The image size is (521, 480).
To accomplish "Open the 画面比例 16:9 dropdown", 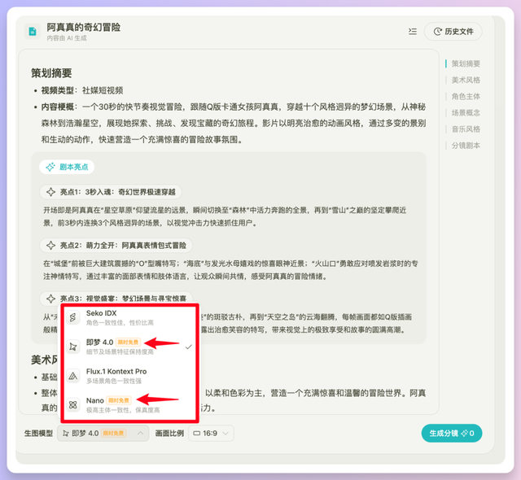I will pos(211,433).
